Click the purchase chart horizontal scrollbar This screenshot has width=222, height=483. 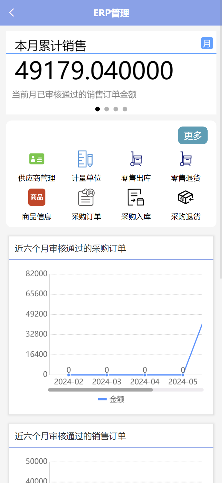pos(101,390)
